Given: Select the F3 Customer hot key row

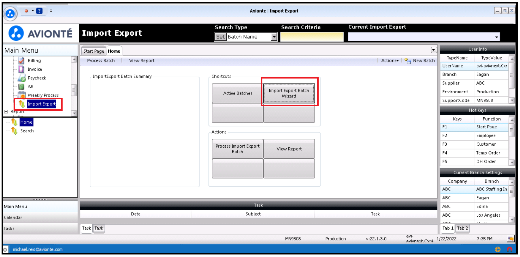Looking at the screenshot, I should point(474,144).
